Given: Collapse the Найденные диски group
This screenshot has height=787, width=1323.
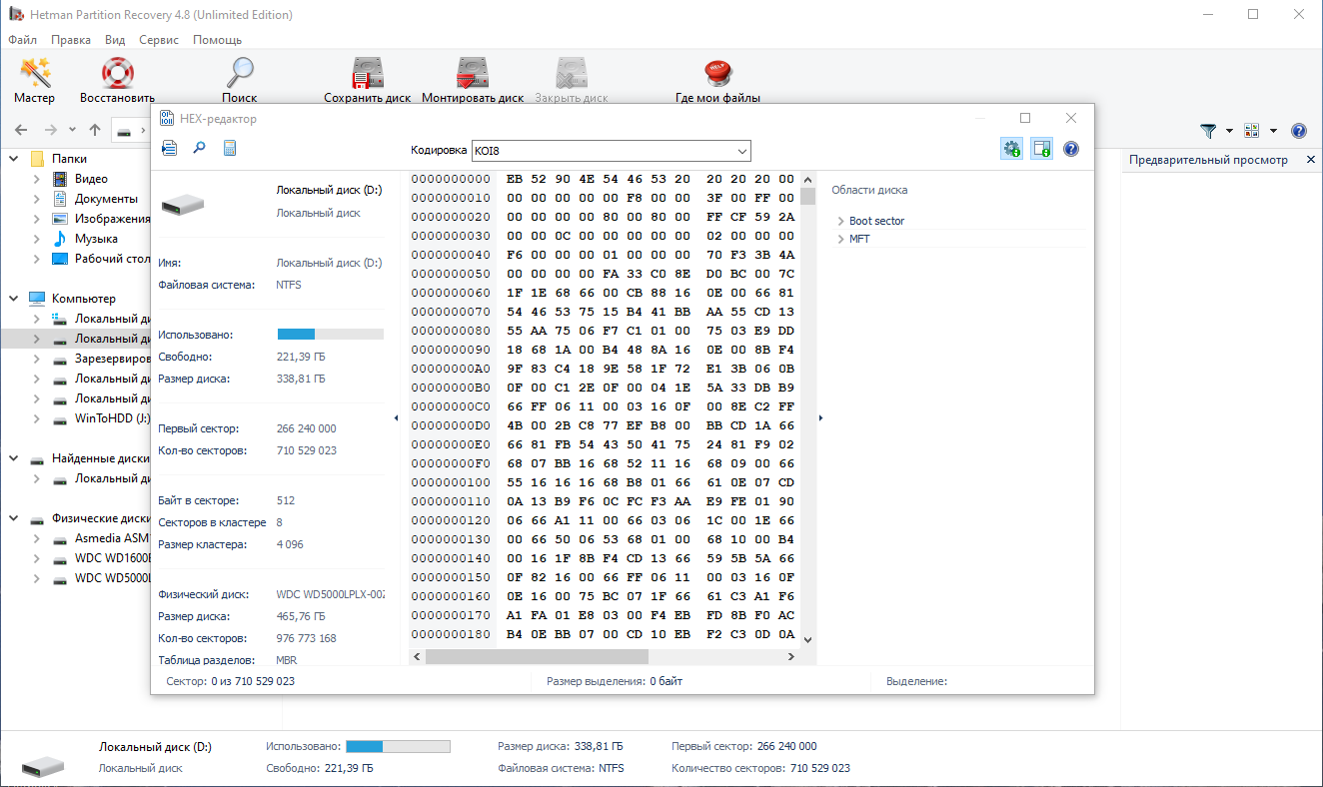Looking at the screenshot, I should [x=14, y=458].
